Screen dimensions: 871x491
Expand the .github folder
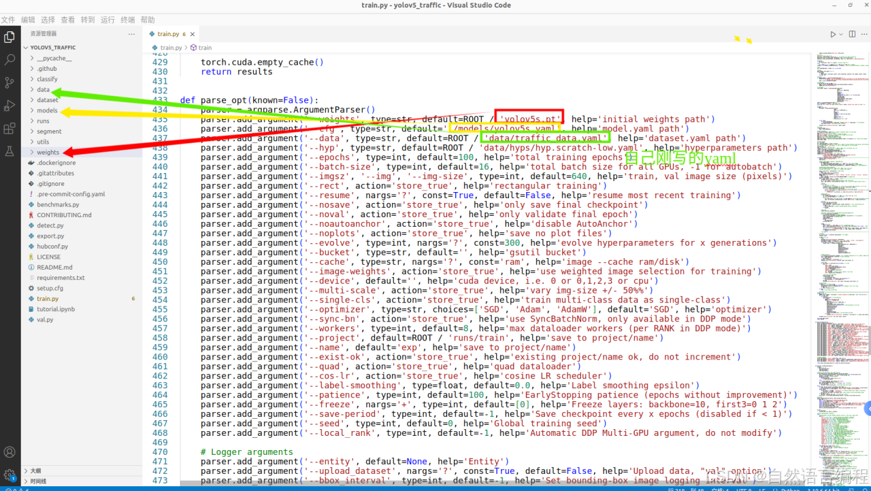coord(82,69)
